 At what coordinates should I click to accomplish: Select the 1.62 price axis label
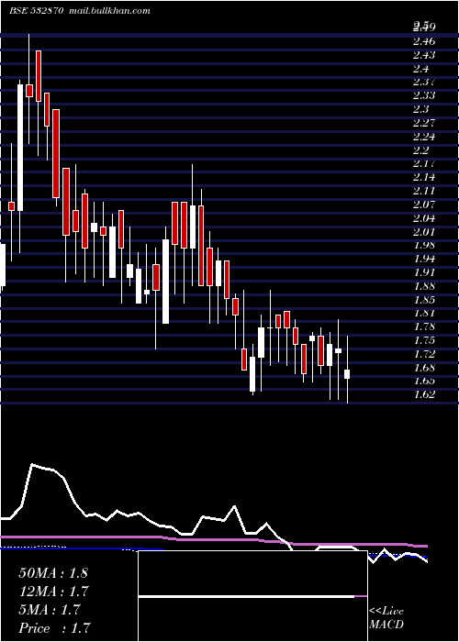point(424,394)
